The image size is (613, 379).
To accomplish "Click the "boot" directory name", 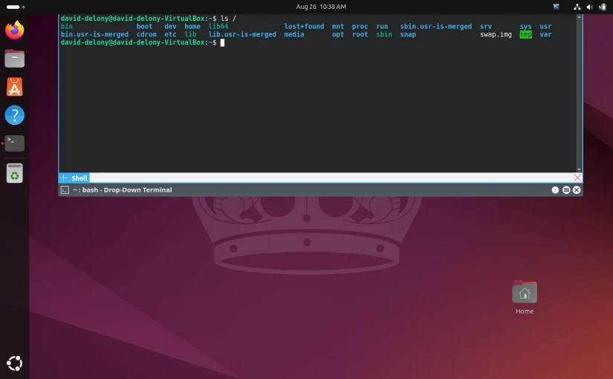I will 144,26.
